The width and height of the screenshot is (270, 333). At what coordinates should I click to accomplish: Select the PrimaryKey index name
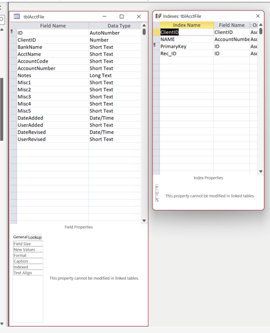point(186,46)
